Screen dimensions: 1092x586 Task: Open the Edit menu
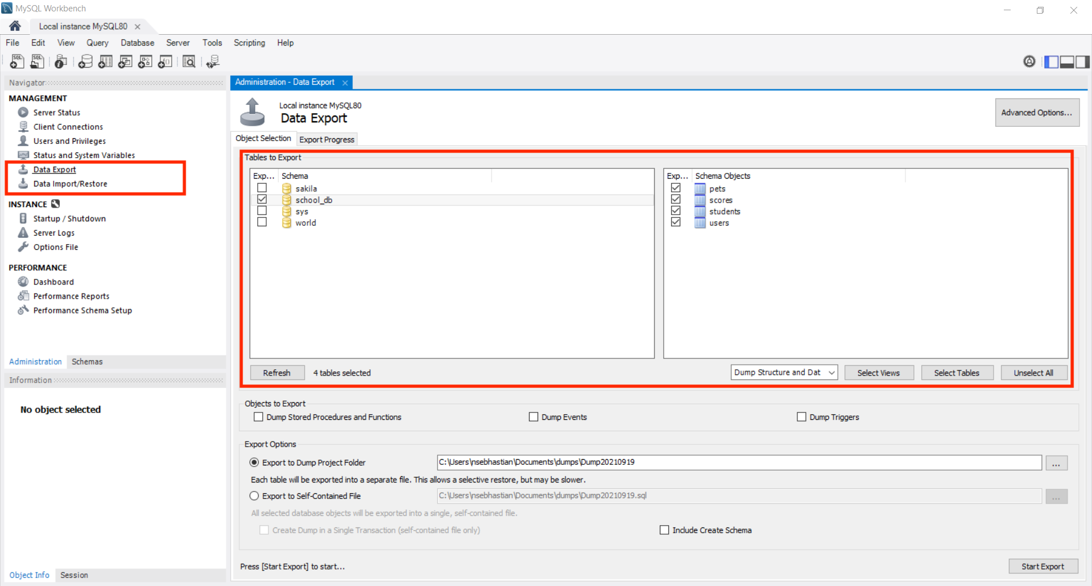[x=38, y=43]
